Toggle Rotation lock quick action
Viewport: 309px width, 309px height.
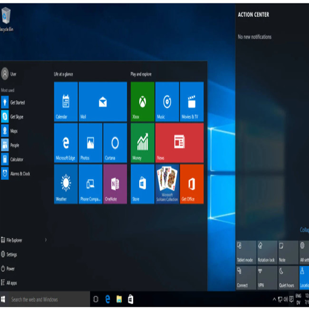267,252
